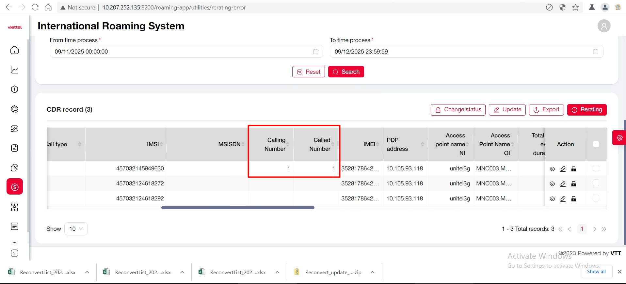Open the home icon in sidebar
Screen dimensions: 626x284
[x=15, y=50]
